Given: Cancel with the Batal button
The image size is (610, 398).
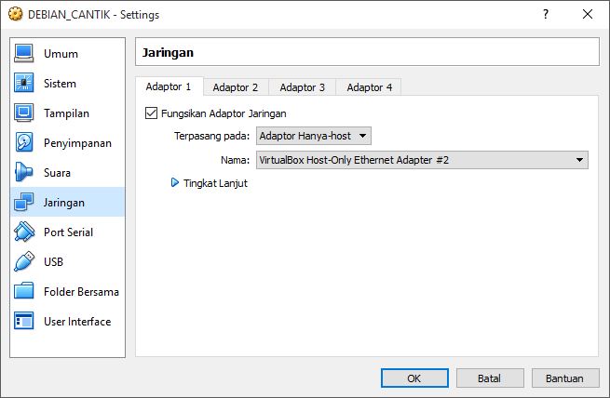Looking at the screenshot, I should tap(490, 378).
